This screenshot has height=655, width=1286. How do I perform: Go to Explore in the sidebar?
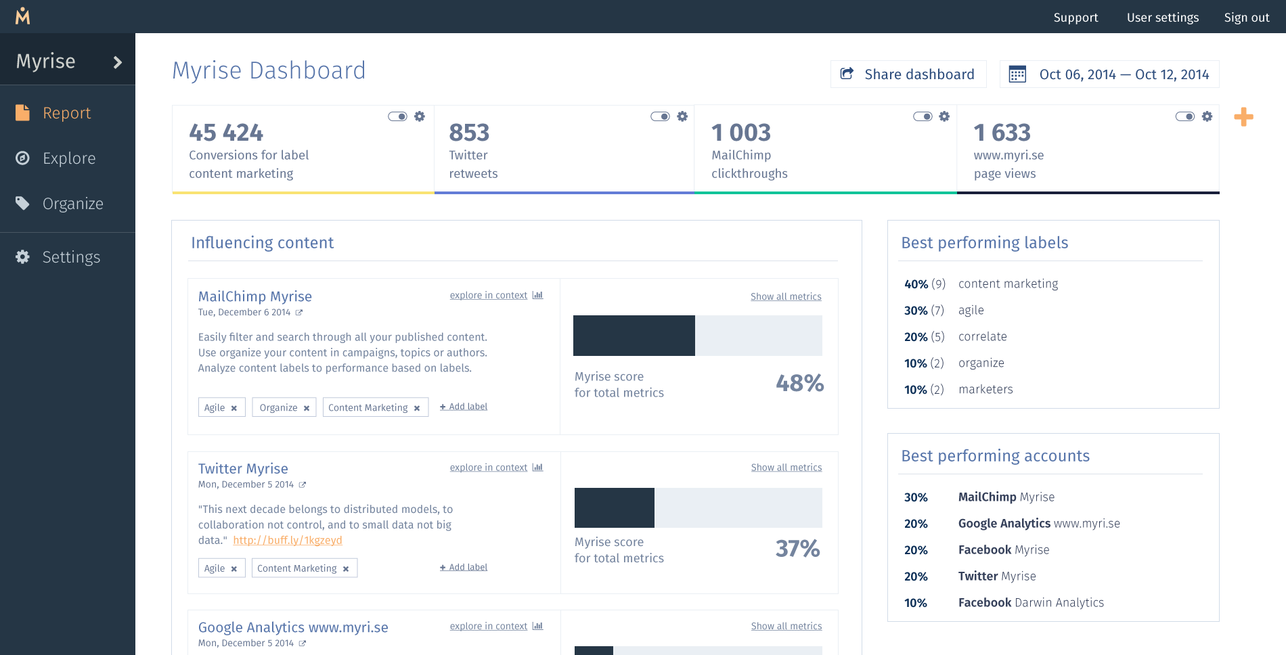tap(68, 158)
